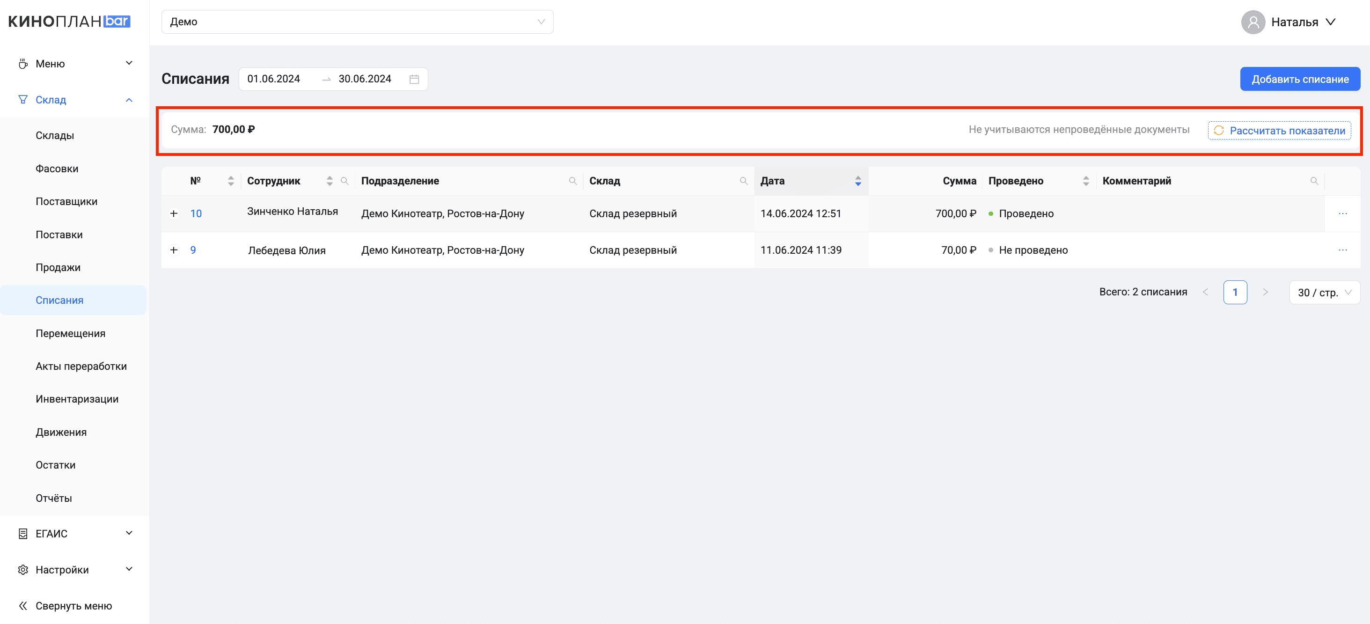Open the Демо organization dropdown
Viewport: 1370px width, 624px height.
(x=358, y=22)
